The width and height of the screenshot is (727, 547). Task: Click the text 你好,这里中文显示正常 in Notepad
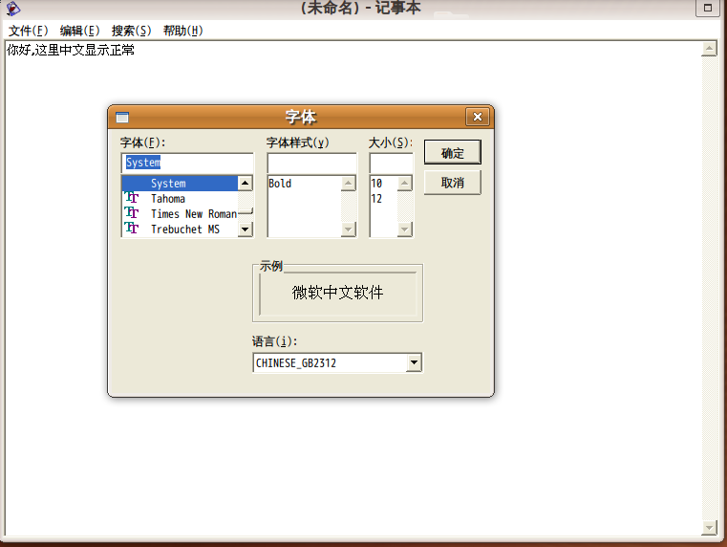[x=71, y=50]
